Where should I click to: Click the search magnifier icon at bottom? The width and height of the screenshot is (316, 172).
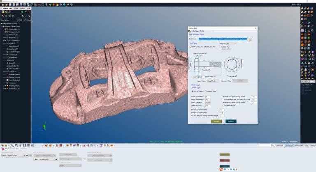point(273,145)
